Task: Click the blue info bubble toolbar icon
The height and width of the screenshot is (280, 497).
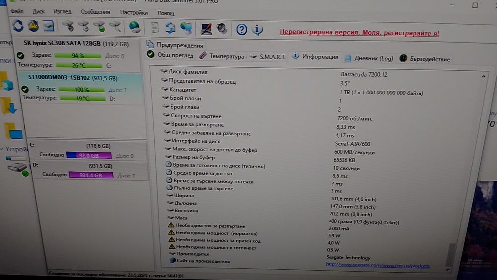Action: coord(257,30)
